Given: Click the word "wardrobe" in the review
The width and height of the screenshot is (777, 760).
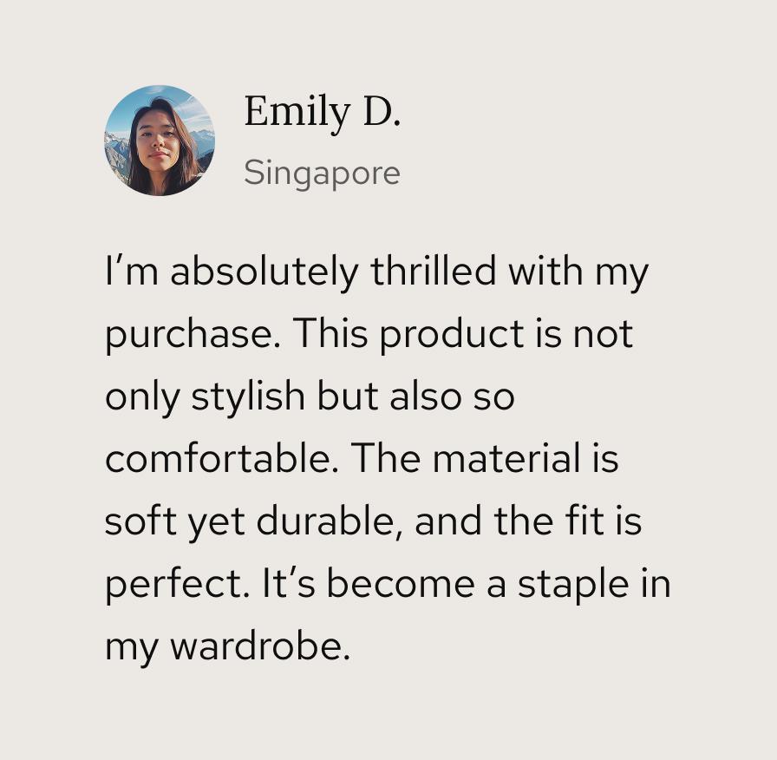Looking at the screenshot, I should pyautogui.click(x=258, y=647).
